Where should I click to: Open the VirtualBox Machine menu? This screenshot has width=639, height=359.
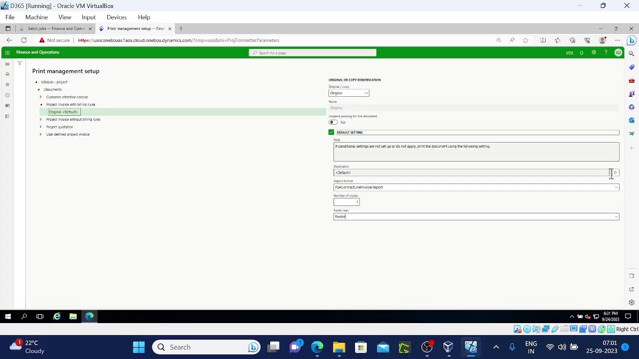pyautogui.click(x=36, y=17)
